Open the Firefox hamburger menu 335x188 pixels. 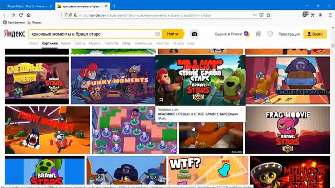330,15
